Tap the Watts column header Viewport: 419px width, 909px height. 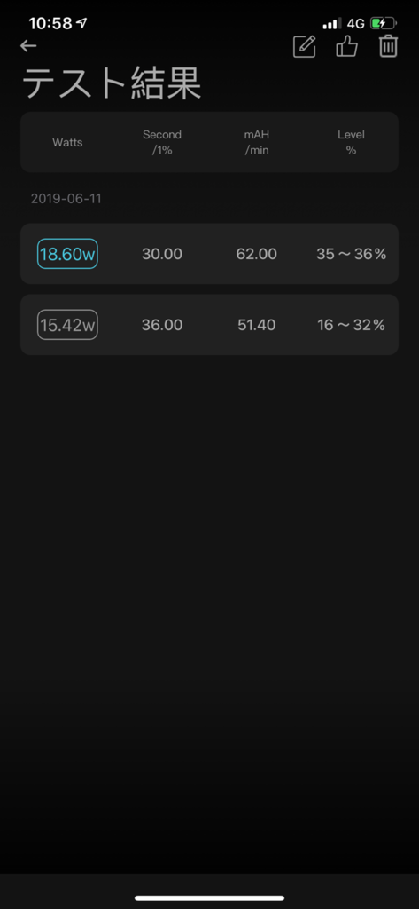[67, 143]
